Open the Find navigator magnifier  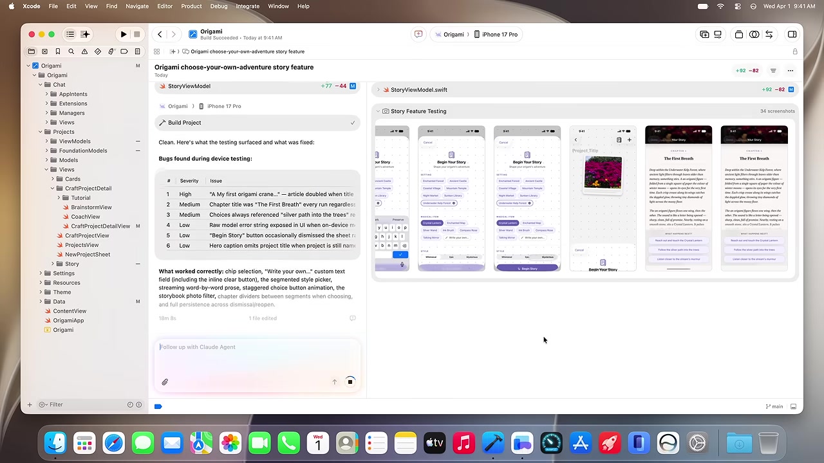click(x=71, y=51)
